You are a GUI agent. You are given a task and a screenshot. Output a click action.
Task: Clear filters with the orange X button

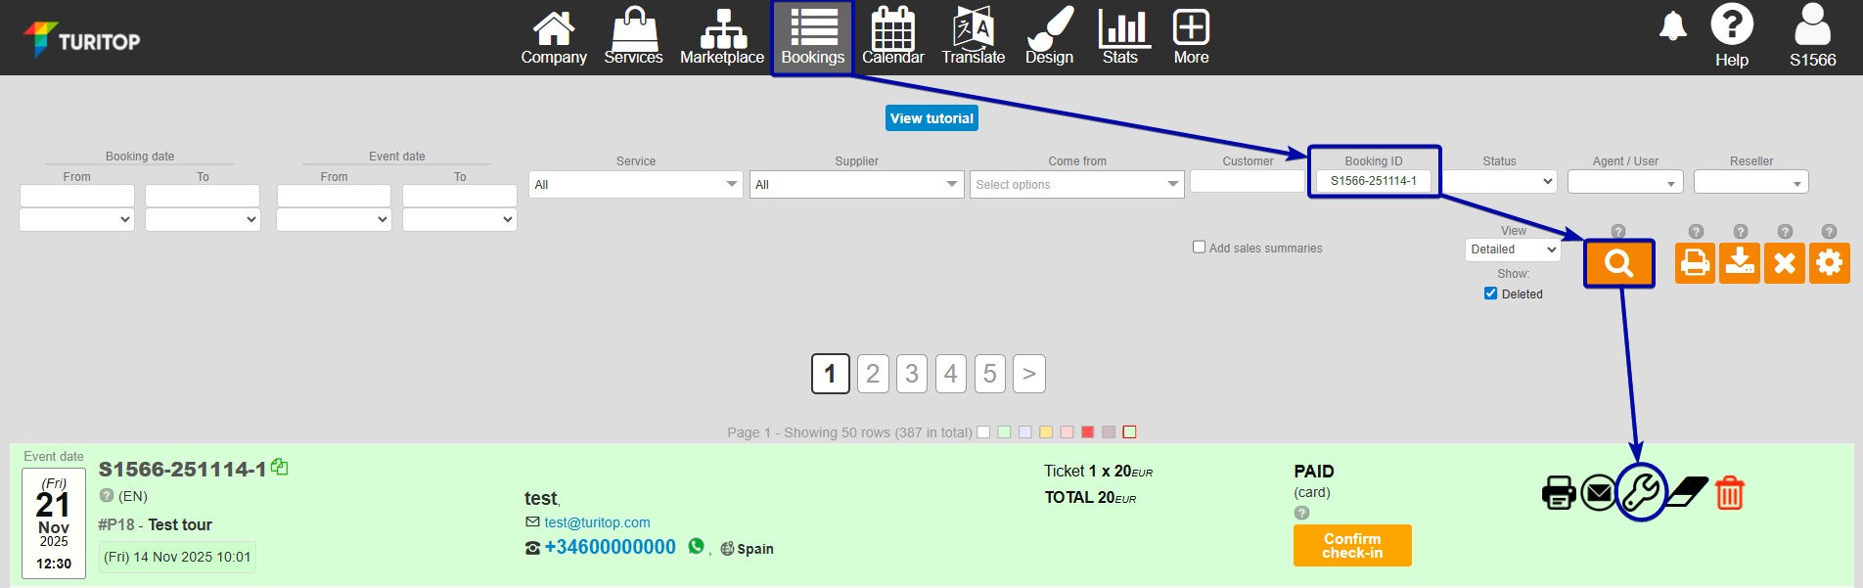pyautogui.click(x=1784, y=263)
